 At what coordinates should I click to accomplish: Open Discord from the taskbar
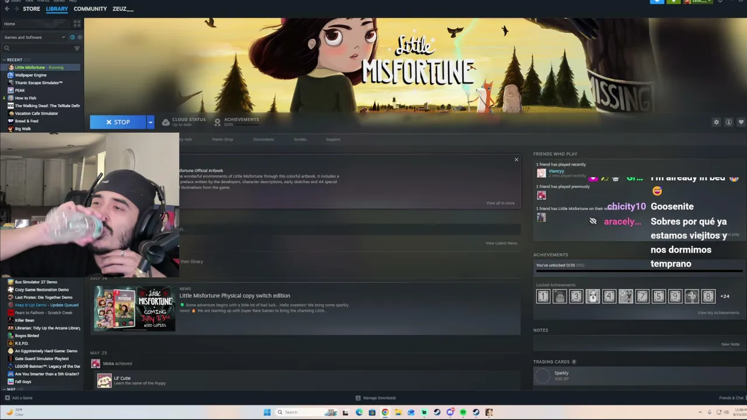tap(450, 412)
